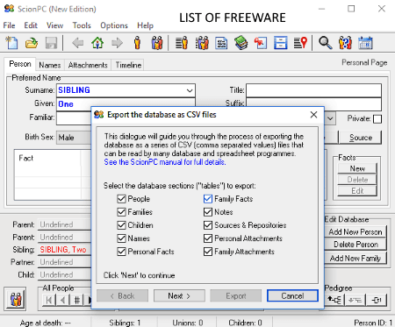Screen dimensions: 395x327
Task: Open the family group view icon
Action: pyautogui.click(x=157, y=43)
